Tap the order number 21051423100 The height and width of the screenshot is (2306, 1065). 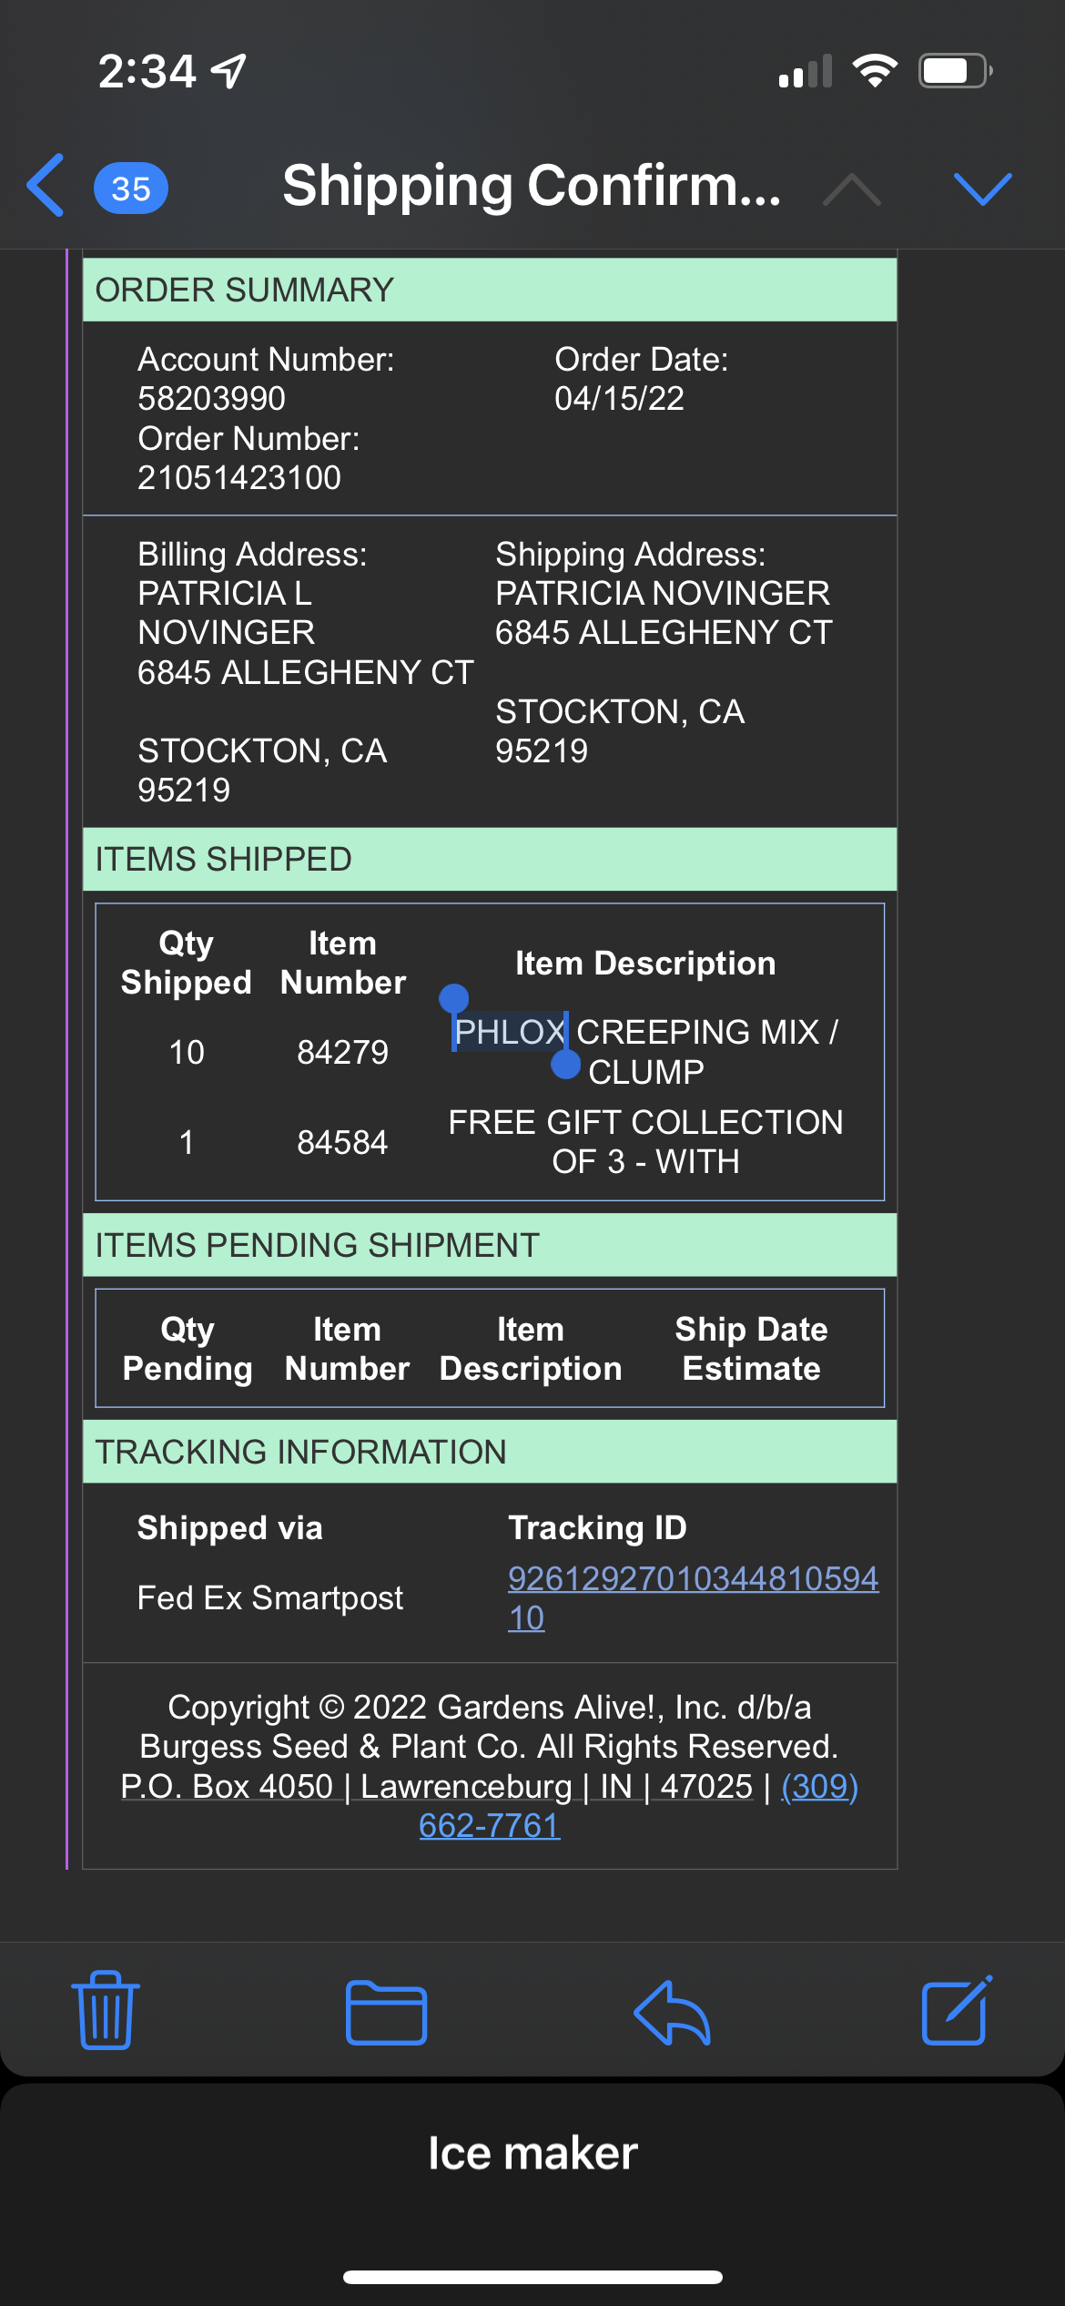(x=239, y=477)
